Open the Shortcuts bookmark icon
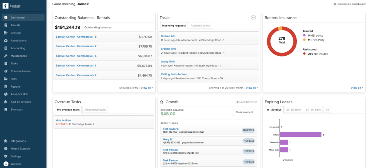371x168 pixels. (x=6, y=109)
